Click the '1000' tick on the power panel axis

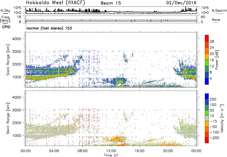[x=16, y=77]
